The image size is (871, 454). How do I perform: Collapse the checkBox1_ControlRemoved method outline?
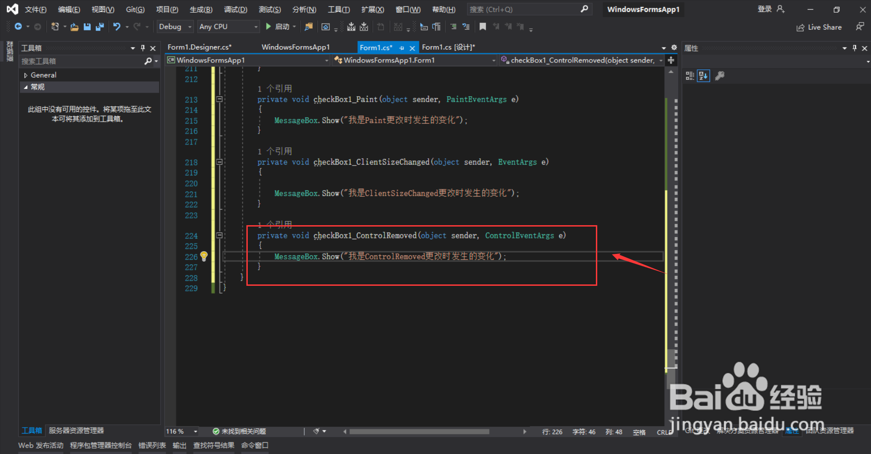pyautogui.click(x=219, y=236)
